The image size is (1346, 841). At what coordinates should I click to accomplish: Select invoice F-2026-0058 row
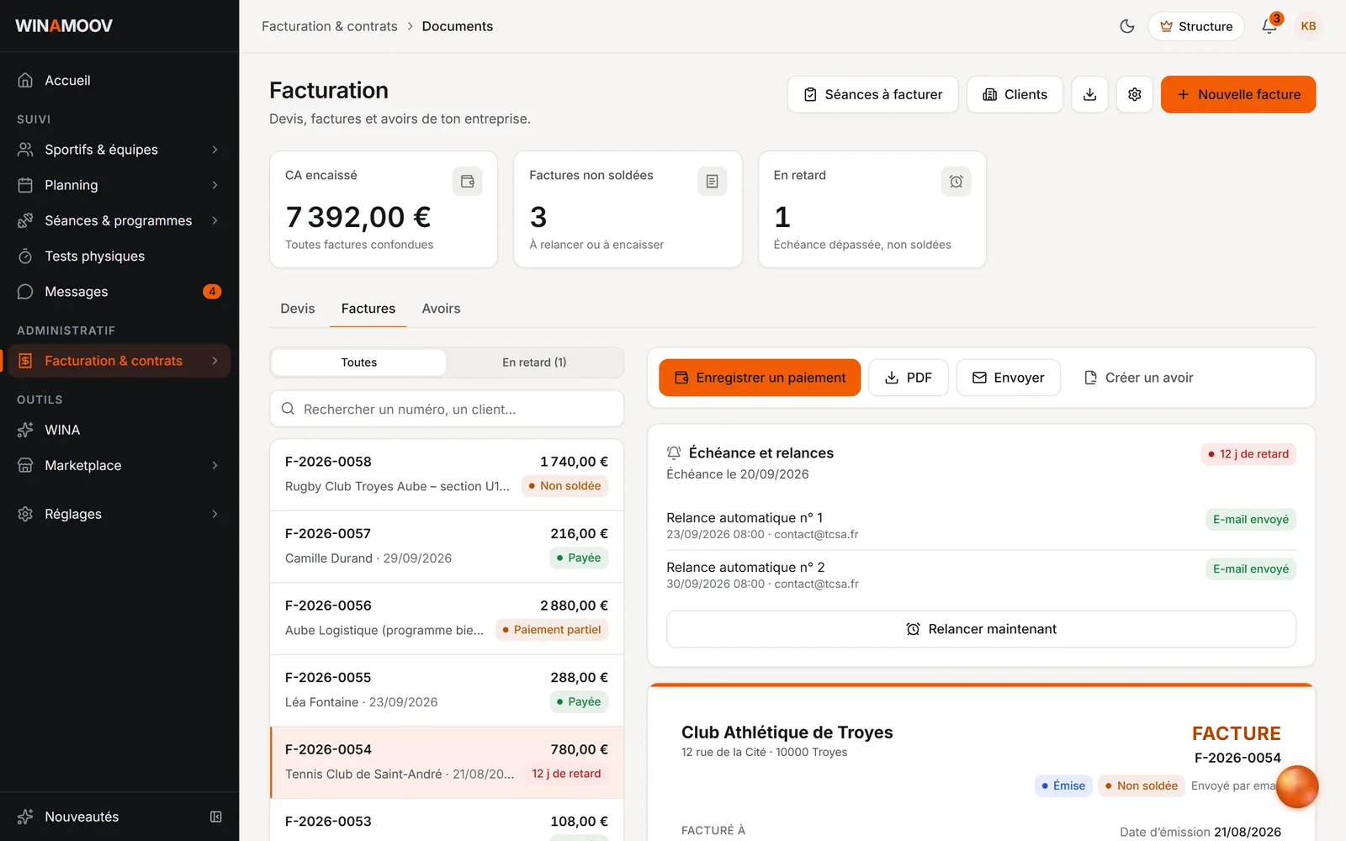pyautogui.click(x=447, y=474)
